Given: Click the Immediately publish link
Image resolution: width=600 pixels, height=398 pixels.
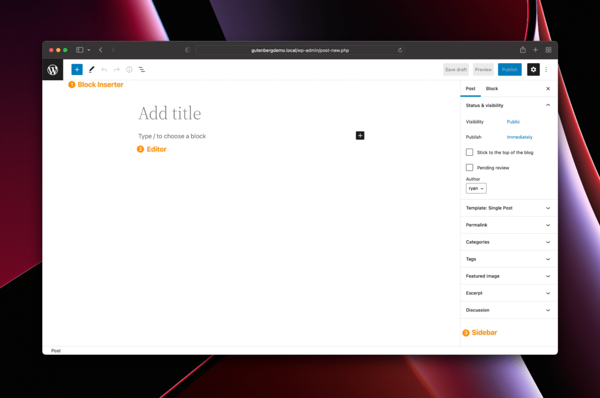Looking at the screenshot, I should 519,137.
